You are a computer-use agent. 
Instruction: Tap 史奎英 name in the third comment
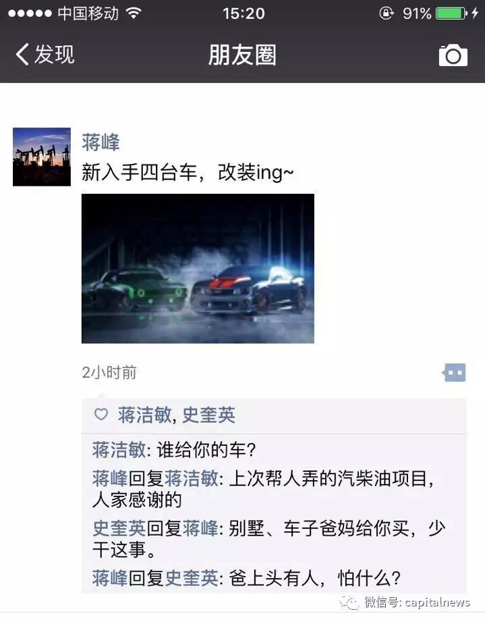click(119, 529)
